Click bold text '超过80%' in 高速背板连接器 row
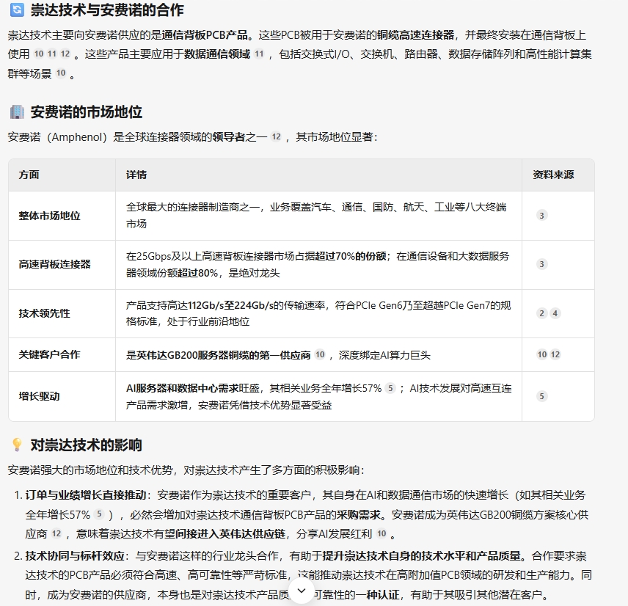 point(198,273)
